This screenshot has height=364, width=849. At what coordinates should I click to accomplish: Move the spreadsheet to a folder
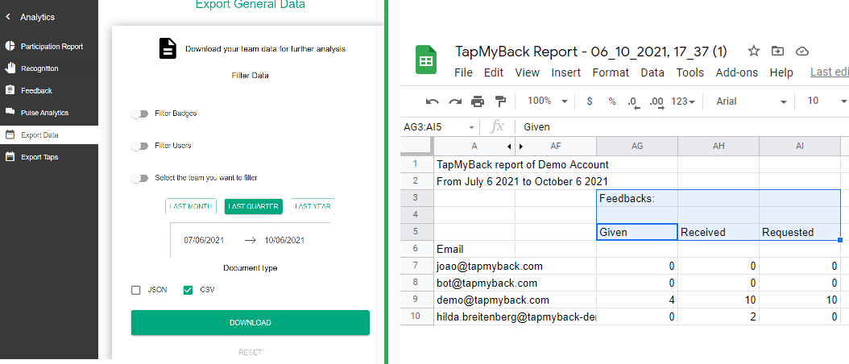click(777, 52)
